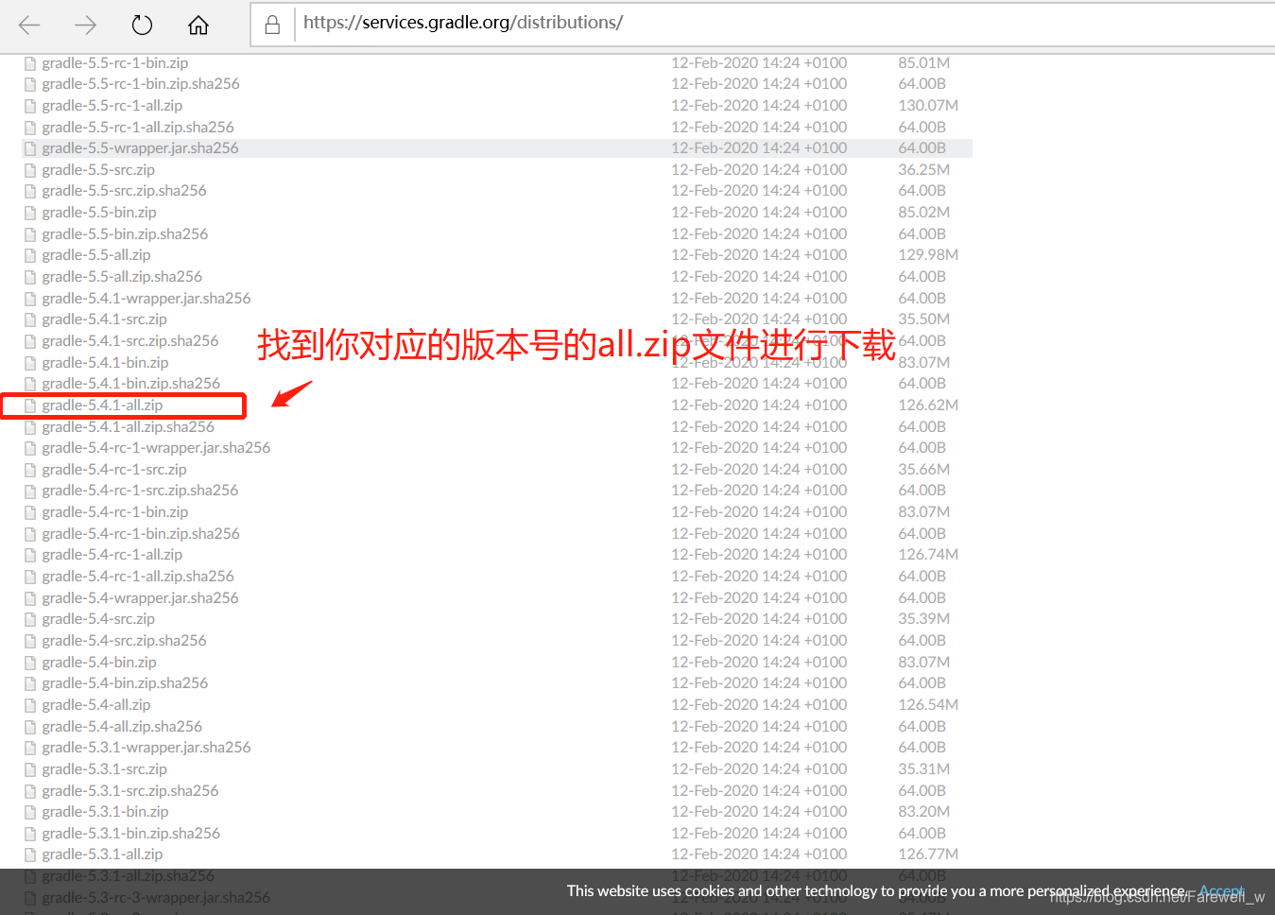Open the browser home page

[x=198, y=25]
